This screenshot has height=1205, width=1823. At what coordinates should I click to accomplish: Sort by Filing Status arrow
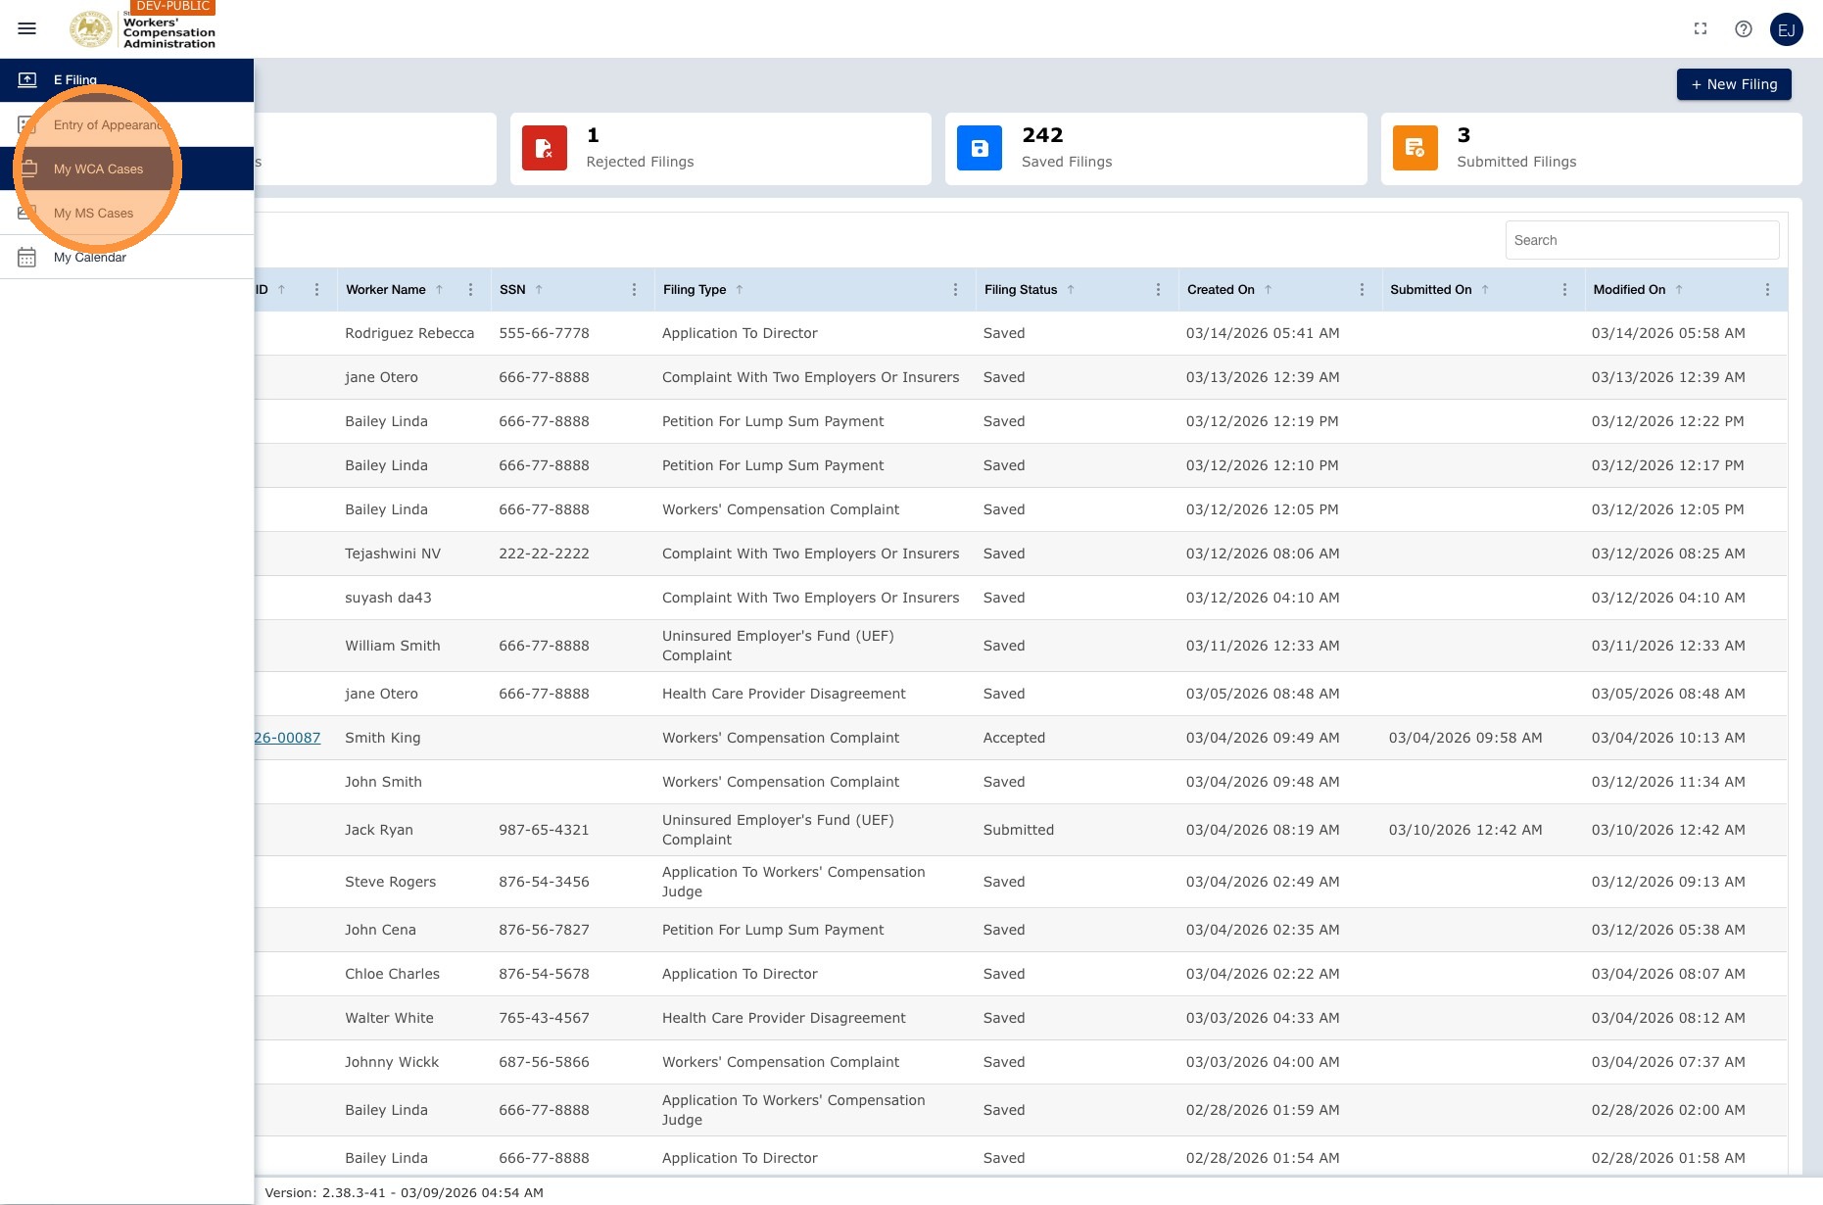[1071, 290]
